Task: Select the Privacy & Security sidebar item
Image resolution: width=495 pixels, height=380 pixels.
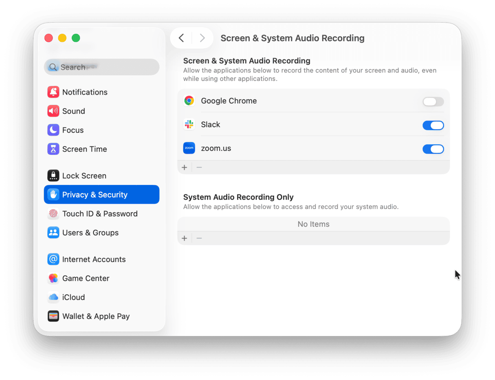Action: tap(101, 195)
